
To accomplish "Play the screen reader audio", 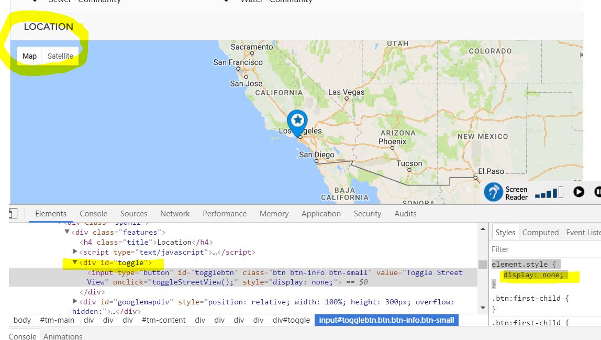I will (579, 192).
